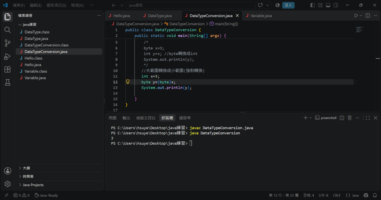The width and height of the screenshot is (381, 200).
Task: Change the CRLF line ending setting
Action: (x=337, y=195)
